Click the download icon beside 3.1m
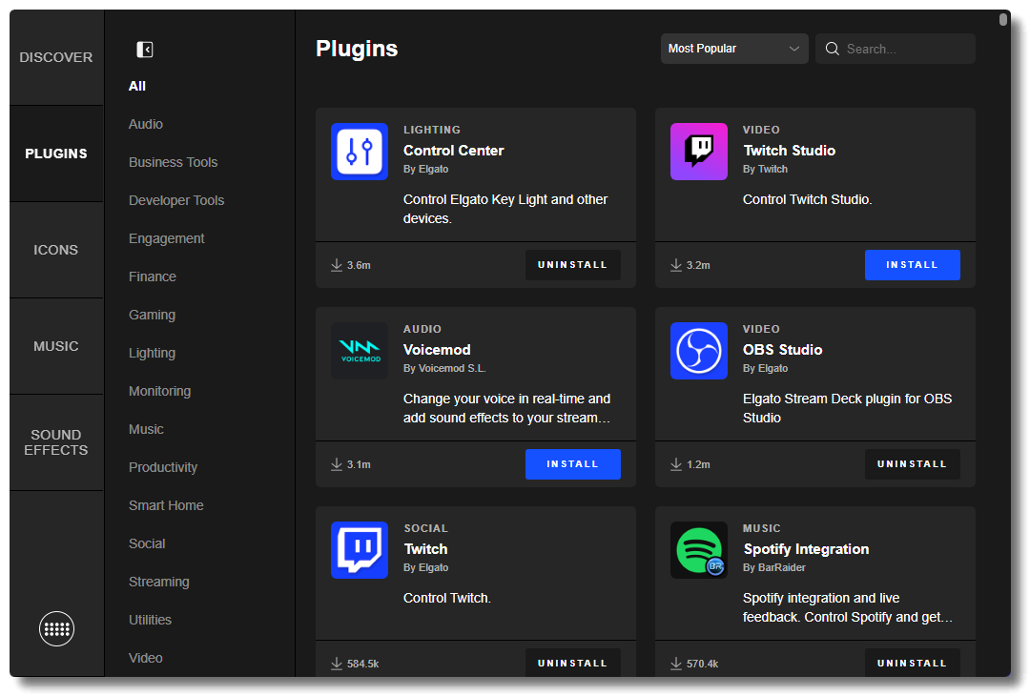 point(337,464)
